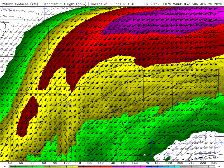Click the 210 value on the color scale
Image resolution: width=224 pixels, height=168 pixels.
192,163
